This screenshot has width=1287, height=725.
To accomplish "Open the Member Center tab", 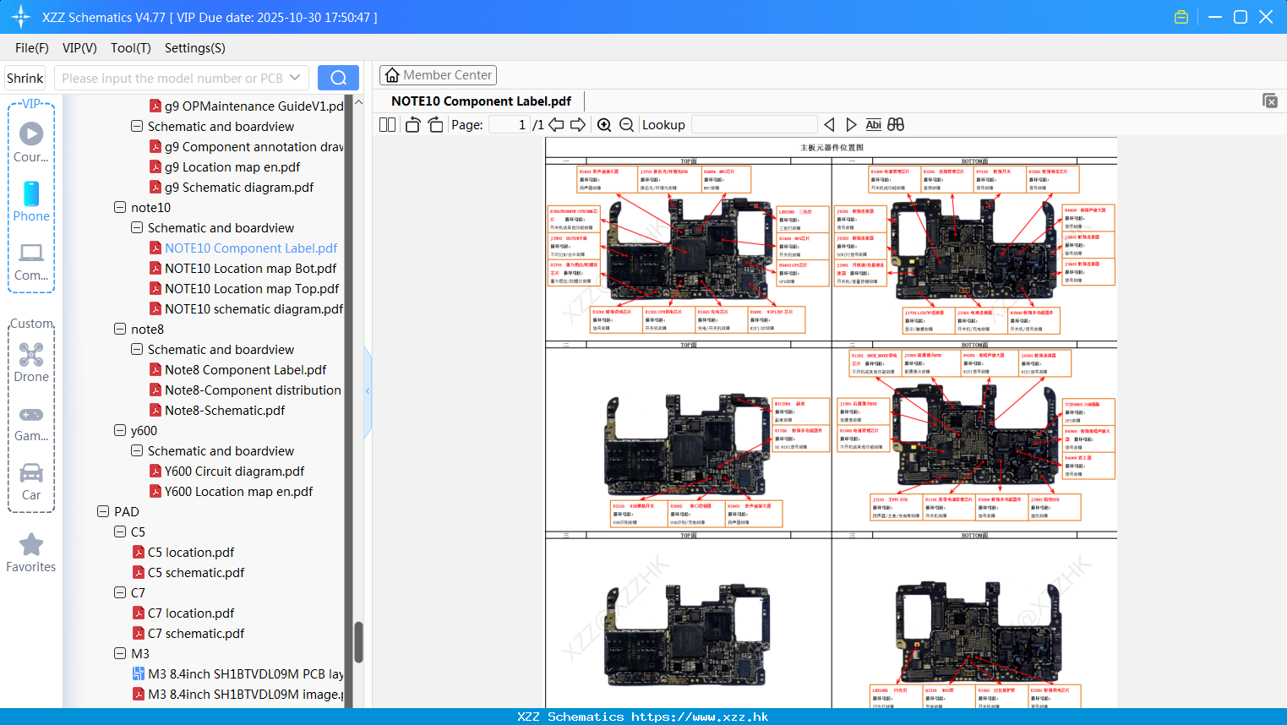I will coord(438,75).
